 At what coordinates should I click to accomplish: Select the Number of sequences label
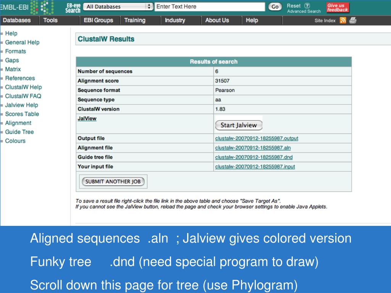pos(105,71)
